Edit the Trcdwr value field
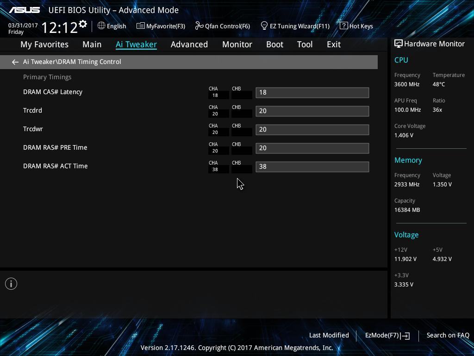Image resolution: width=474 pixels, height=356 pixels. (x=312, y=130)
